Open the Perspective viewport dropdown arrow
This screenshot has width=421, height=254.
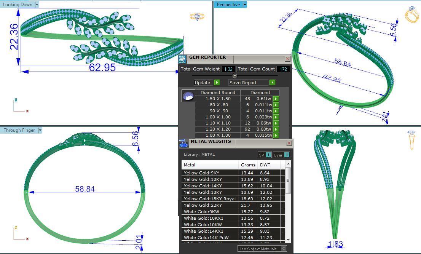pos(245,5)
